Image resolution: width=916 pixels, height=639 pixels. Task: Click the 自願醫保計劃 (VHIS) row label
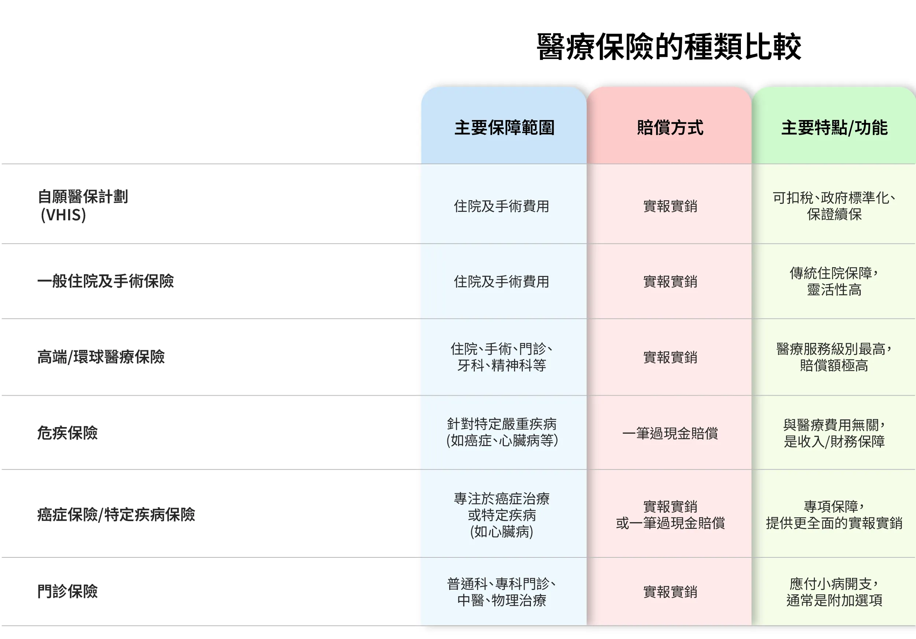pos(82,205)
